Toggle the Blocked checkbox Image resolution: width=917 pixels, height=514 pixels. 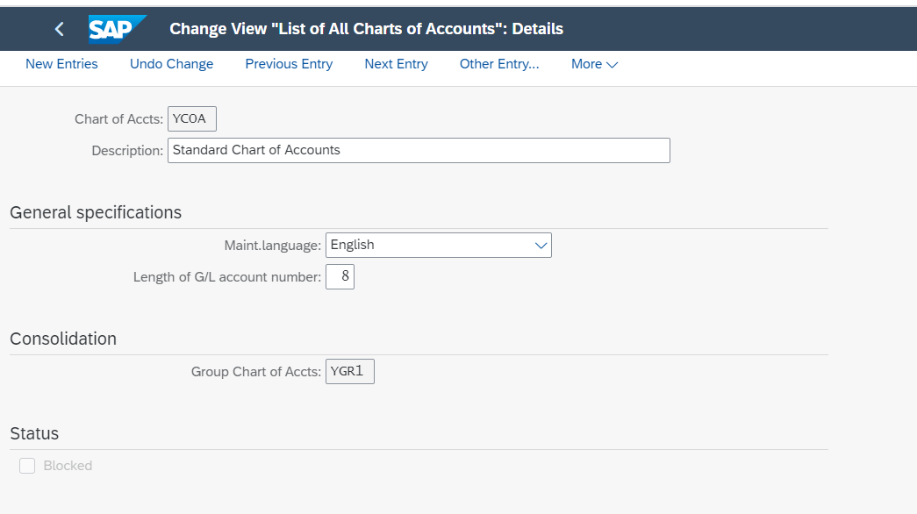[27, 466]
